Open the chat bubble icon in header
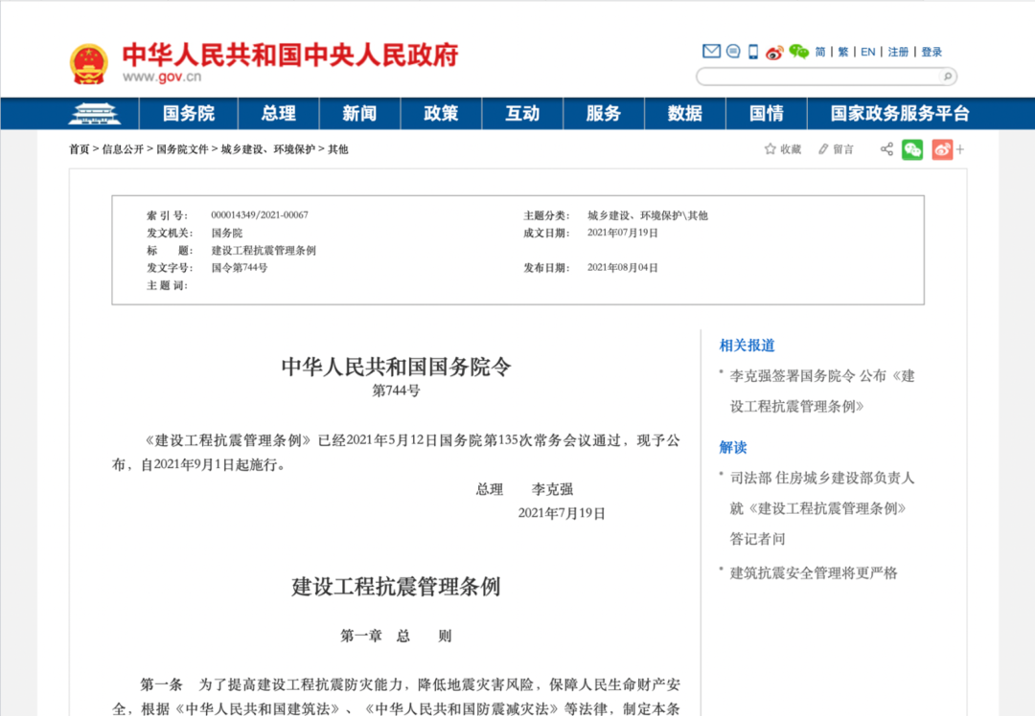 pos(733,52)
